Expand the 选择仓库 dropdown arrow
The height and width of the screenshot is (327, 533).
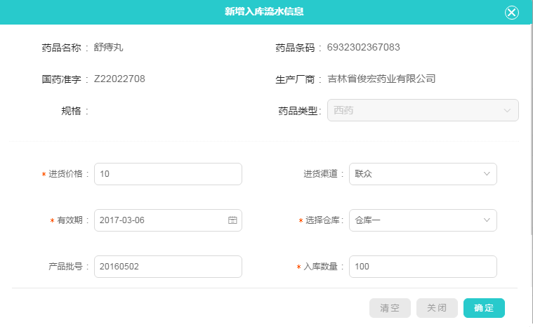pyautogui.click(x=487, y=220)
